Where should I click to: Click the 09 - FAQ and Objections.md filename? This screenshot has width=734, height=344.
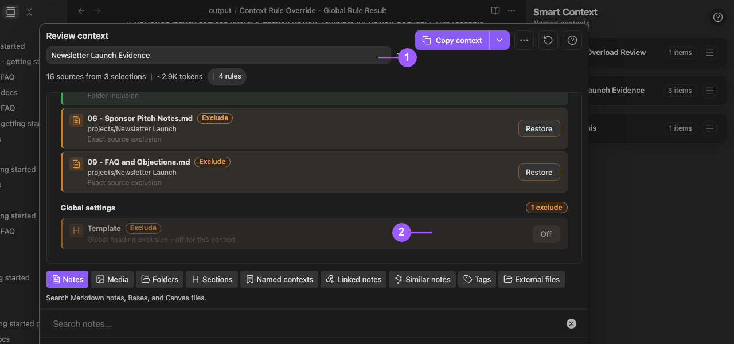[139, 162]
